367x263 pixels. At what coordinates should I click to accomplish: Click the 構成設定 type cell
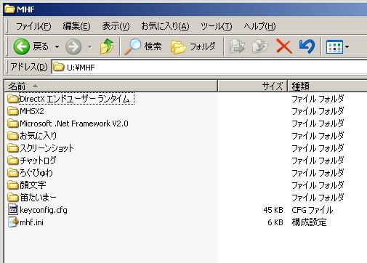coord(309,222)
